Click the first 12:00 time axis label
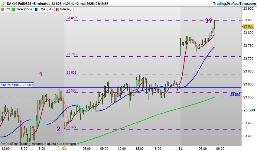 click(5, 149)
